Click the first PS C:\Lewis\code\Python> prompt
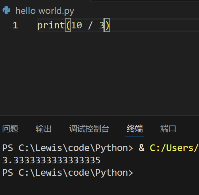 (68, 148)
